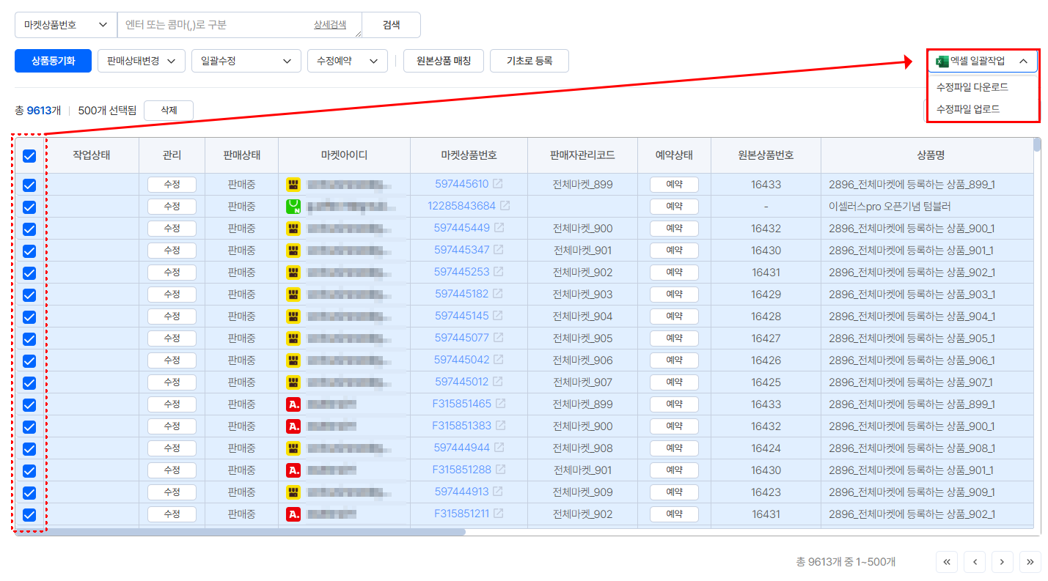Click the table's vertical scrollbar thumb
1048x581 pixels.
click(1037, 144)
